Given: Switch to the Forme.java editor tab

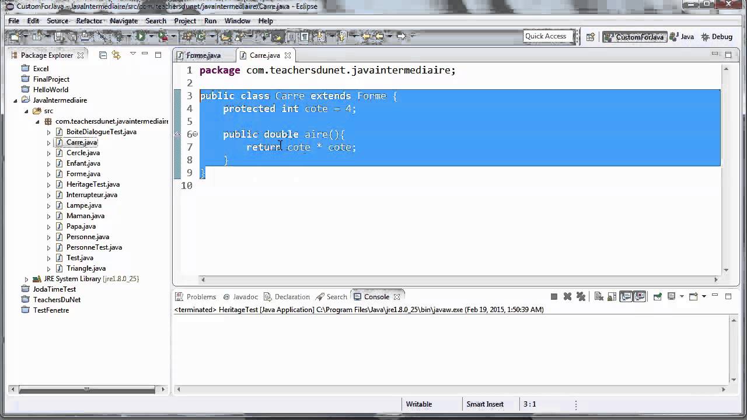Looking at the screenshot, I should (x=203, y=55).
